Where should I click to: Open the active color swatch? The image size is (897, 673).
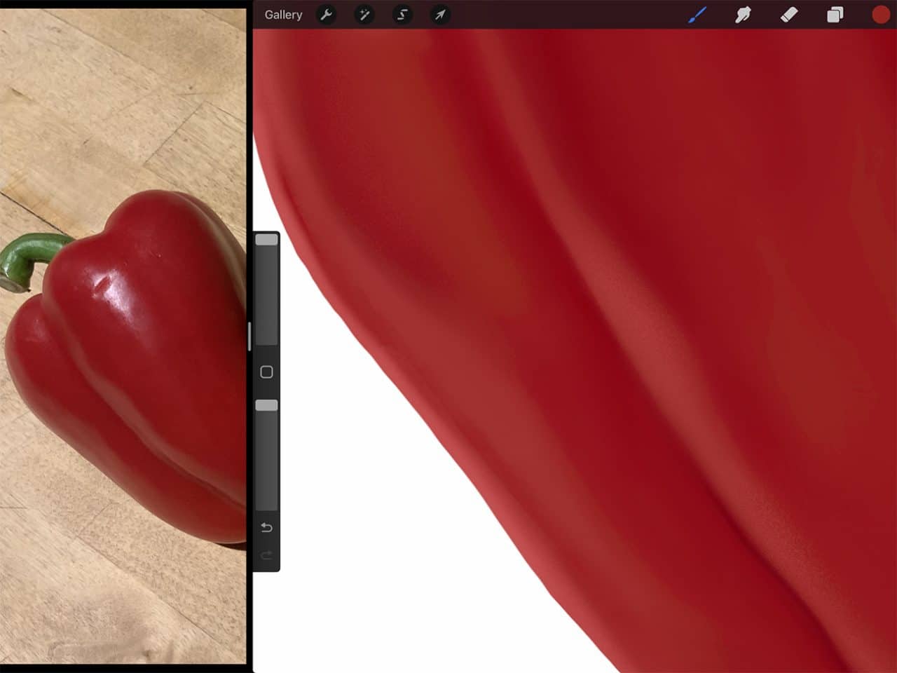[x=880, y=15]
